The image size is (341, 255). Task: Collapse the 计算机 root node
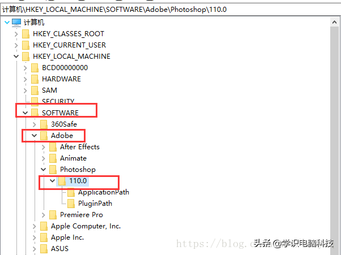coord(7,22)
